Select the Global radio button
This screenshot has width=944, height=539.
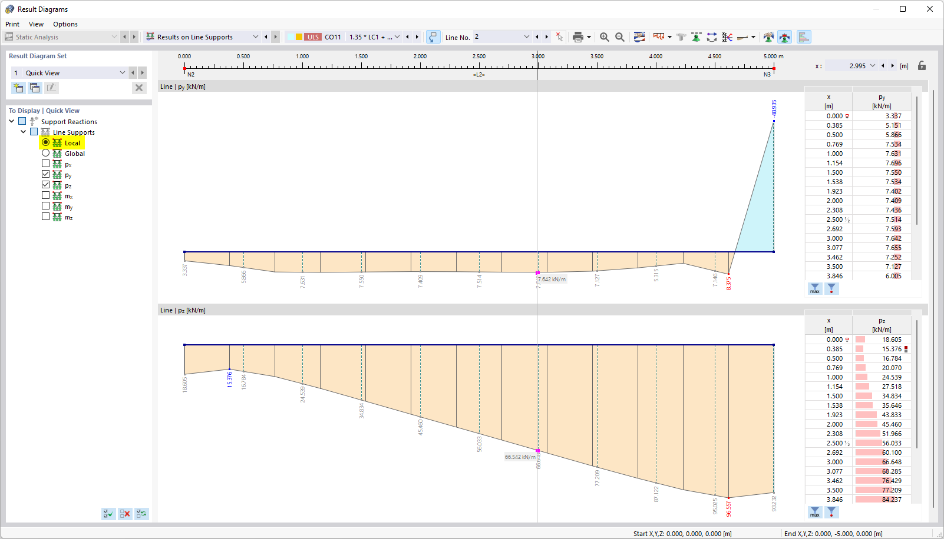coord(45,152)
